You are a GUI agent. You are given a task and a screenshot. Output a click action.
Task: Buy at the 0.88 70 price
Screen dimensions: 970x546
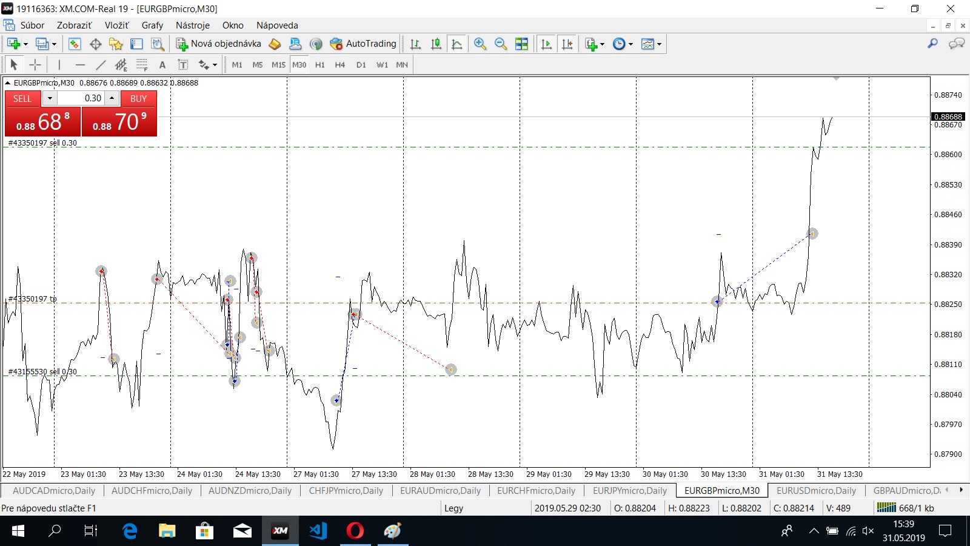pos(119,121)
